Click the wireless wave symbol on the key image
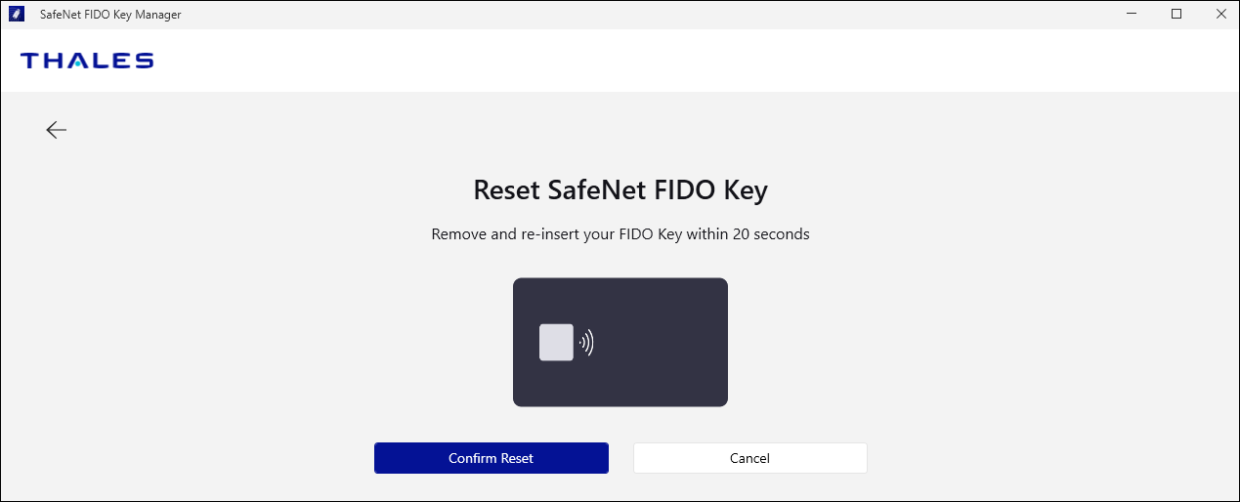 pos(586,342)
